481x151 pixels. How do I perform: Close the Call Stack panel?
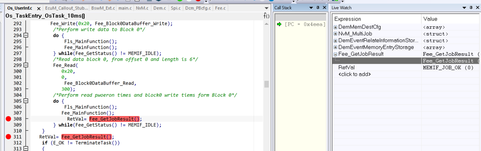pos(324,8)
